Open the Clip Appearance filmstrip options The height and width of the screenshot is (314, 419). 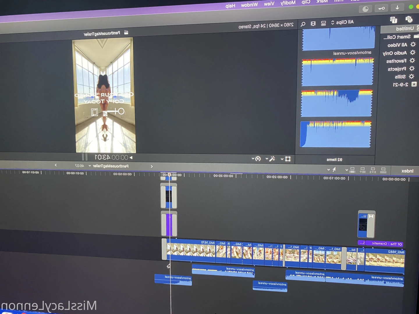click(313, 24)
